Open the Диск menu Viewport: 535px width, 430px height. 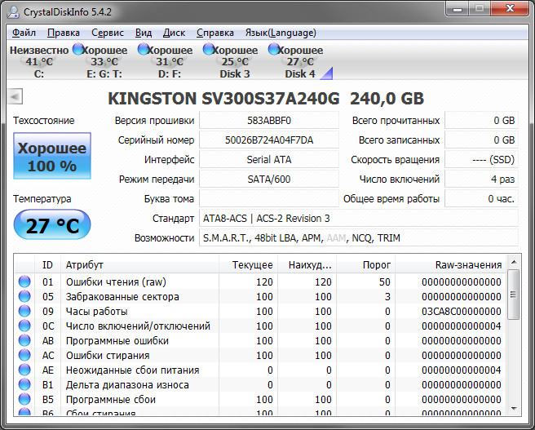(174, 33)
